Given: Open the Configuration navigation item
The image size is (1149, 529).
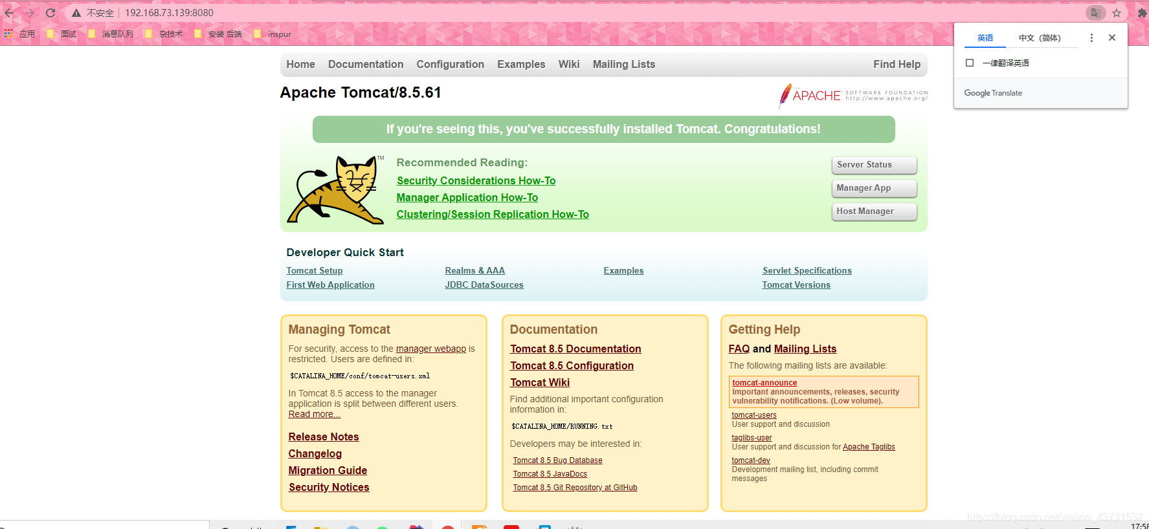Looking at the screenshot, I should [x=451, y=65].
